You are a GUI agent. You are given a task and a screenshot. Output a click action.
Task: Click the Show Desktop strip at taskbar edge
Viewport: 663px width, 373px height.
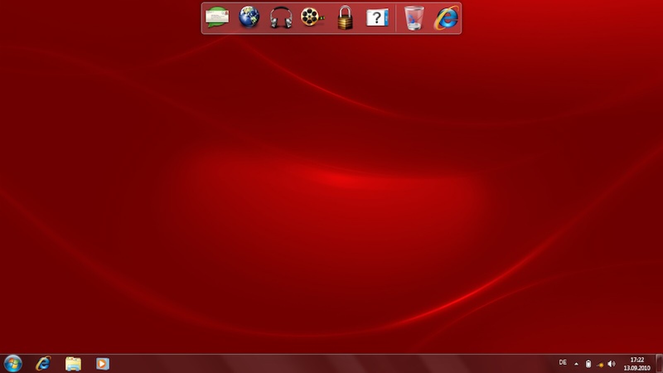click(659, 364)
